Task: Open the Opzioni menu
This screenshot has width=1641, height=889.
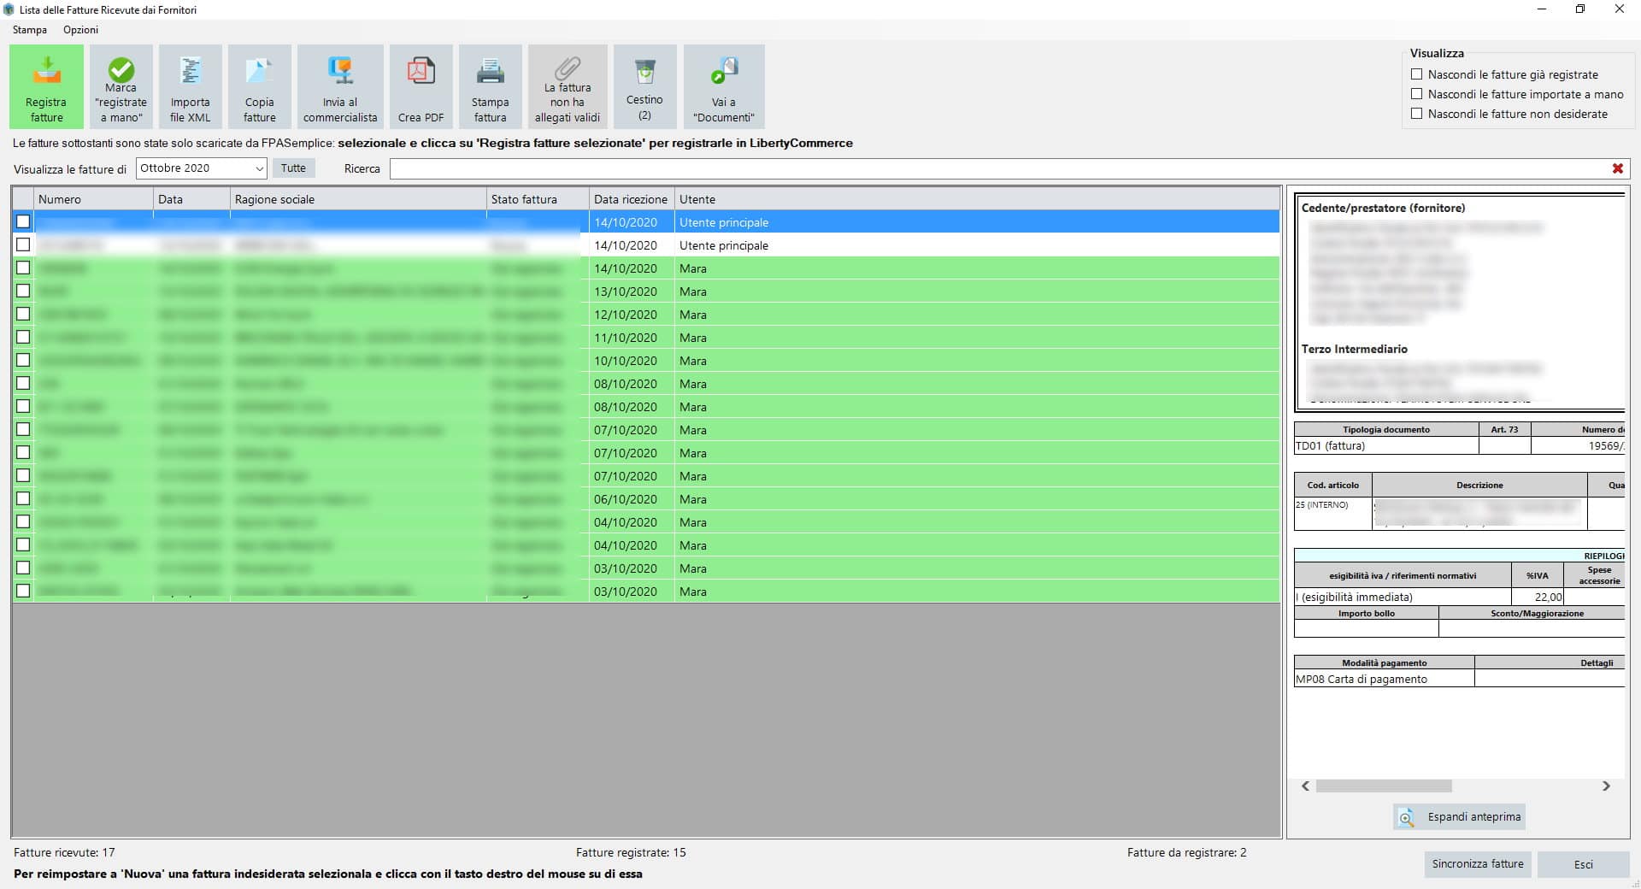Action: 80,30
